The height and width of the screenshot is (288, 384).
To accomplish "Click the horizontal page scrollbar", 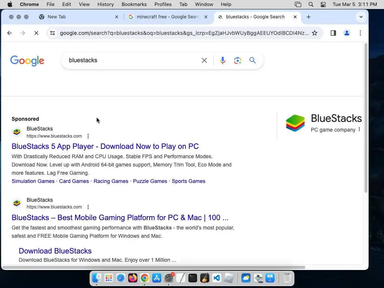I will [153, 267].
